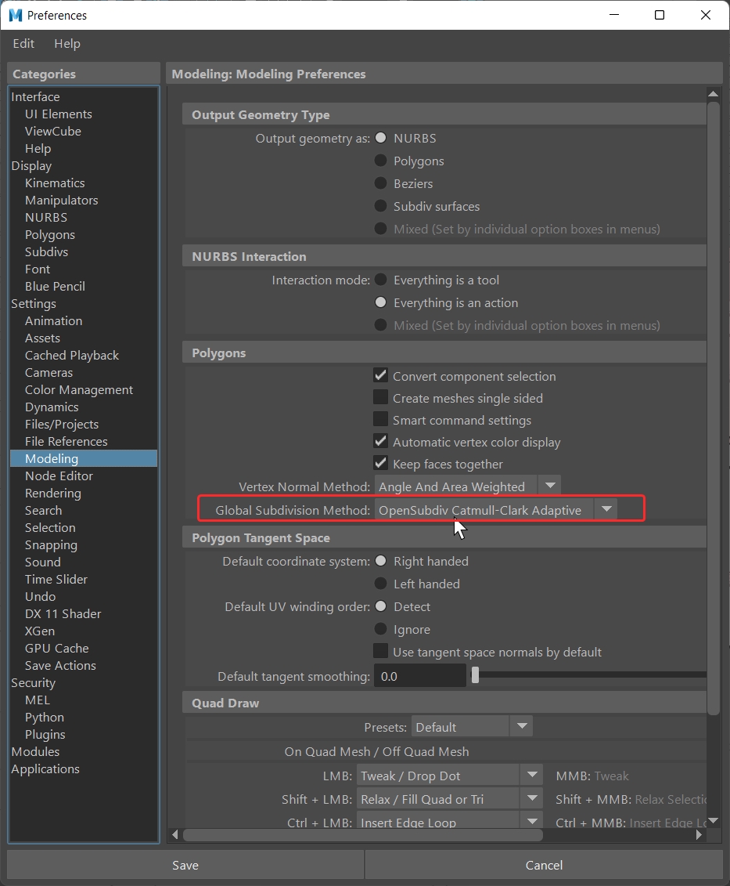Screen dimensions: 730x886
Task: Toggle Convert component selection checkbox
Action: coord(380,375)
